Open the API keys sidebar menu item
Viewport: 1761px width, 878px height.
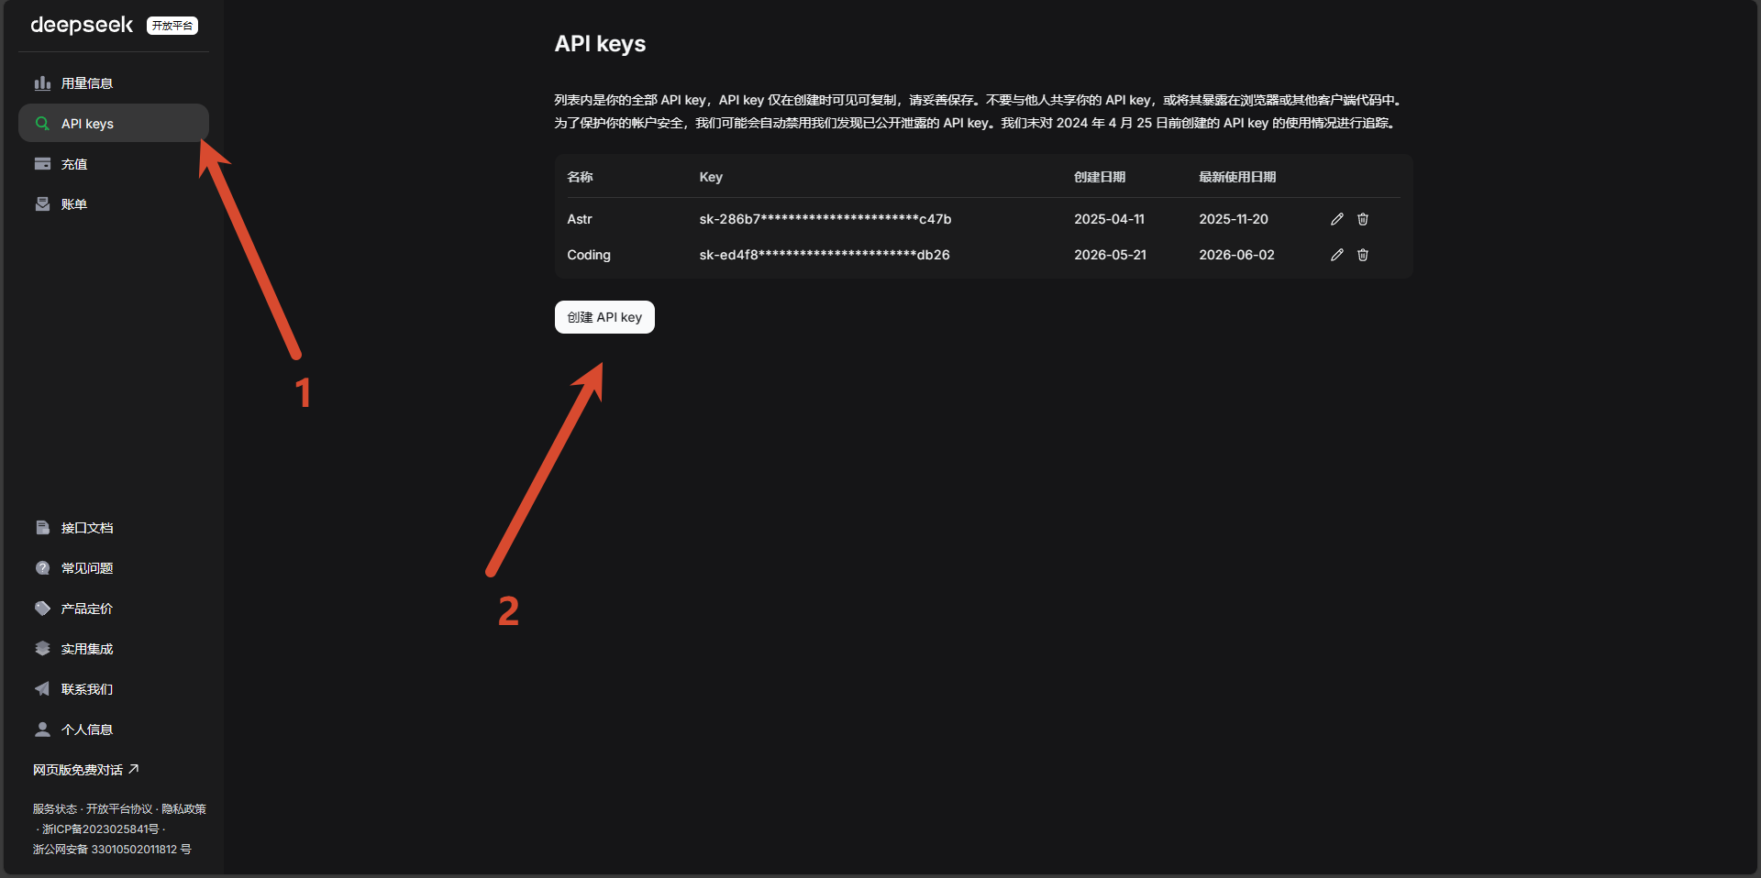point(114,123)
